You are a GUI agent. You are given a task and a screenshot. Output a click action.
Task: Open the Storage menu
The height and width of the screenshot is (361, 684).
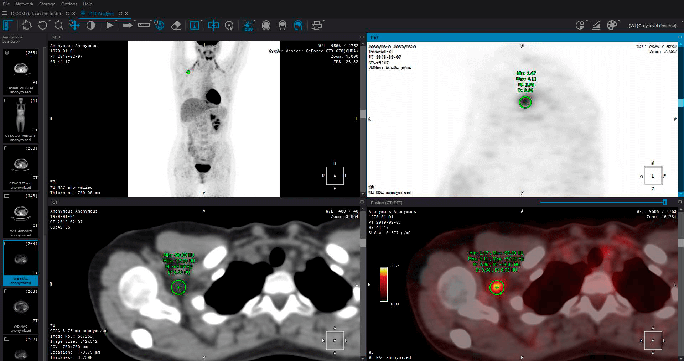tap(47, 4)
